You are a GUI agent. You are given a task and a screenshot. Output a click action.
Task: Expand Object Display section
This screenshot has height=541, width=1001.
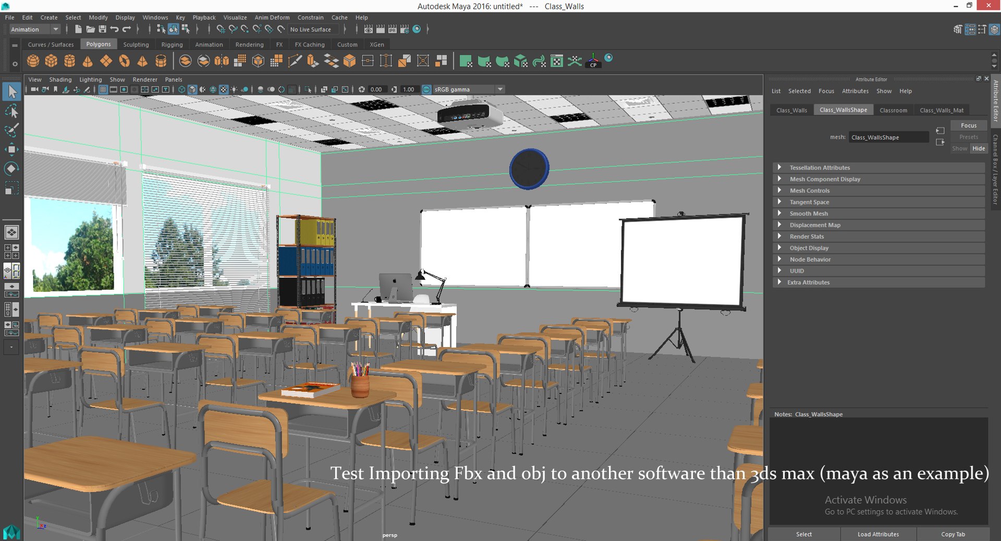878,248
